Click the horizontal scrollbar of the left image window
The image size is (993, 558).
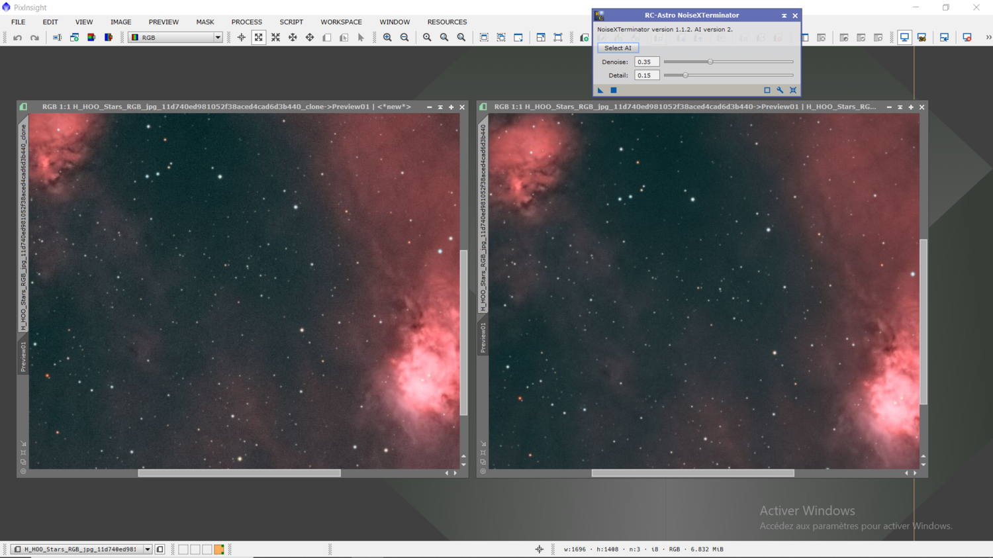[239, 473]
